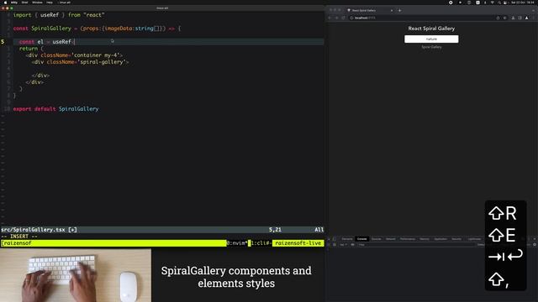The width and height of the screenshot is (538, 302).
Task: Click the useRef import line in editor
Action: pyautogui.click(x=59, y=15)
